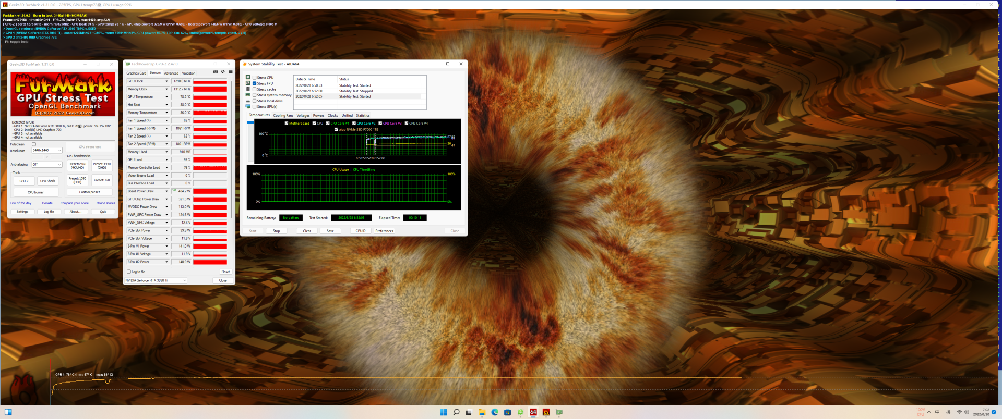Enable Stress cache checkbox
Screen dimensions: 1002x419
pos(254,89)
